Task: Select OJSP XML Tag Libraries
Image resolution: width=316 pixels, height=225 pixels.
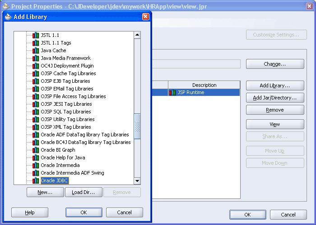Action: pos(66,127)
